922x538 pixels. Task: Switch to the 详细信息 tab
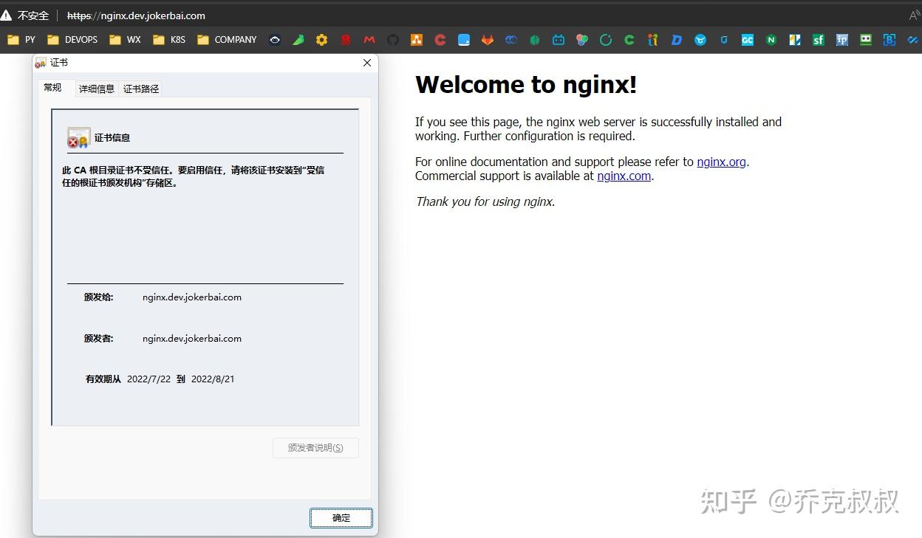[97, 89]
